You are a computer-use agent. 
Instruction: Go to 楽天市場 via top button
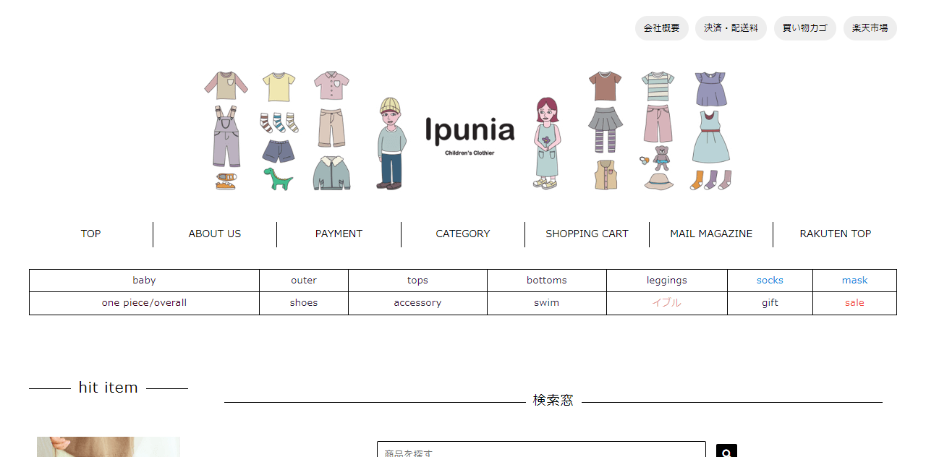click(x=870, y=28)
